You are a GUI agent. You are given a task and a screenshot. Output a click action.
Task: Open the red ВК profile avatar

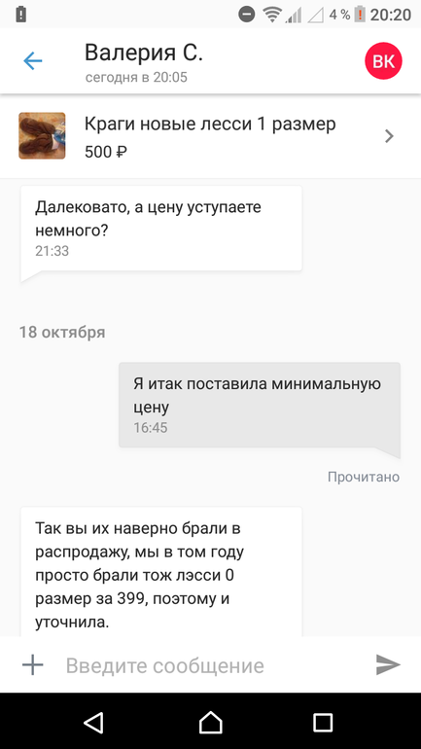coord(383,61)
